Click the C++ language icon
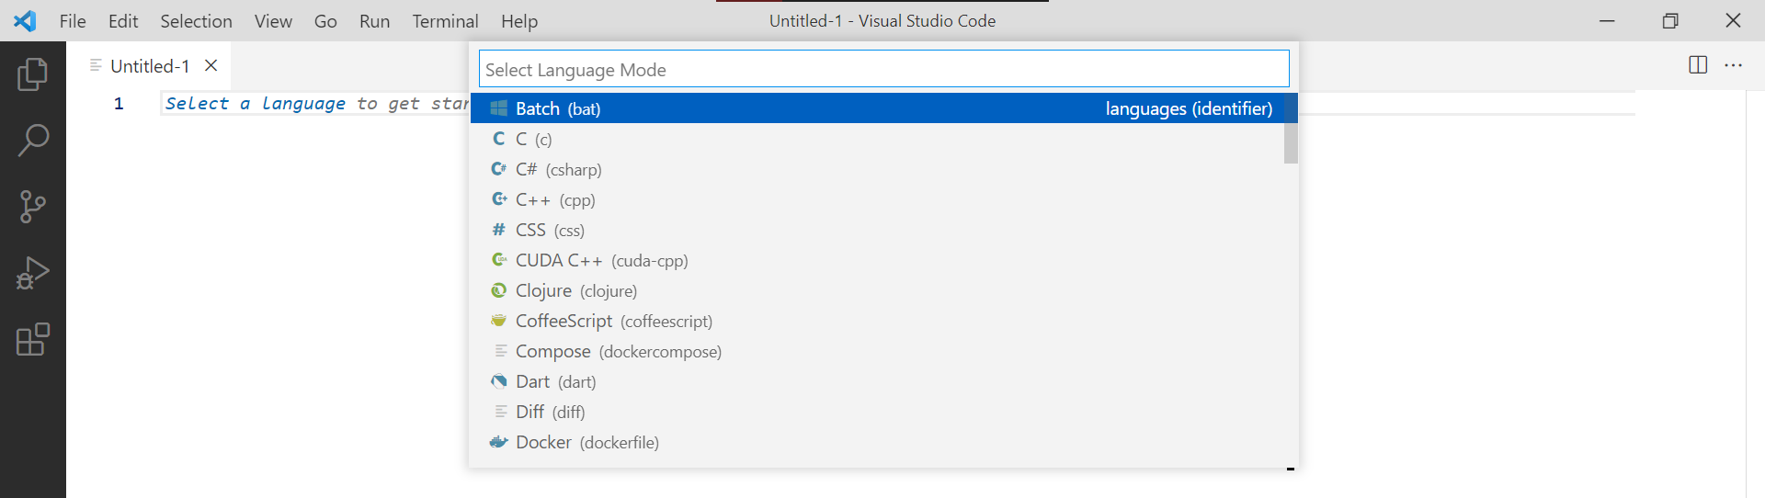Screen dimensions: 1765x498 coord(499,199)
